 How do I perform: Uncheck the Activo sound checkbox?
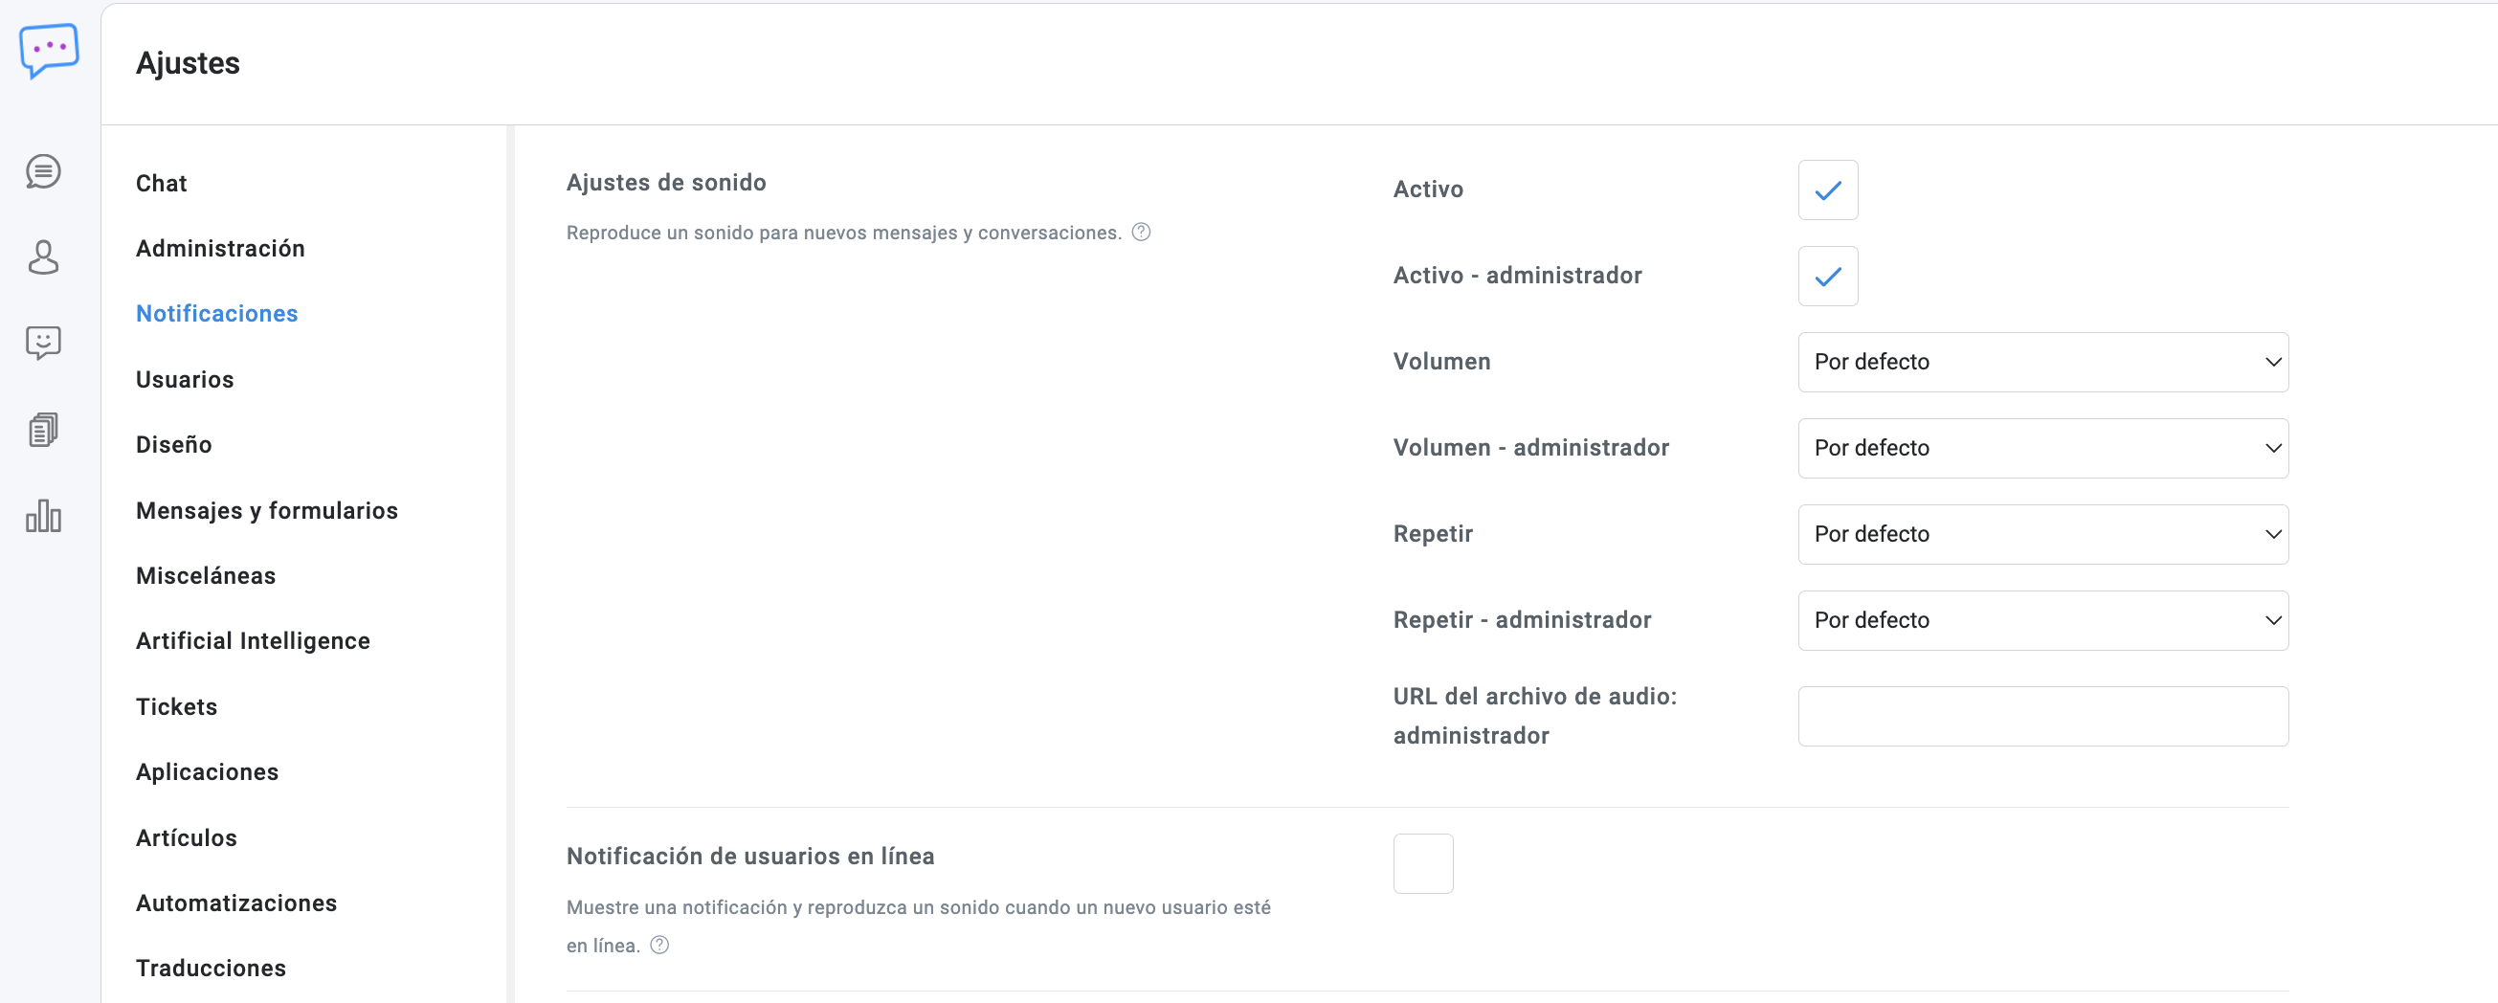click(x=1827, y=190)
